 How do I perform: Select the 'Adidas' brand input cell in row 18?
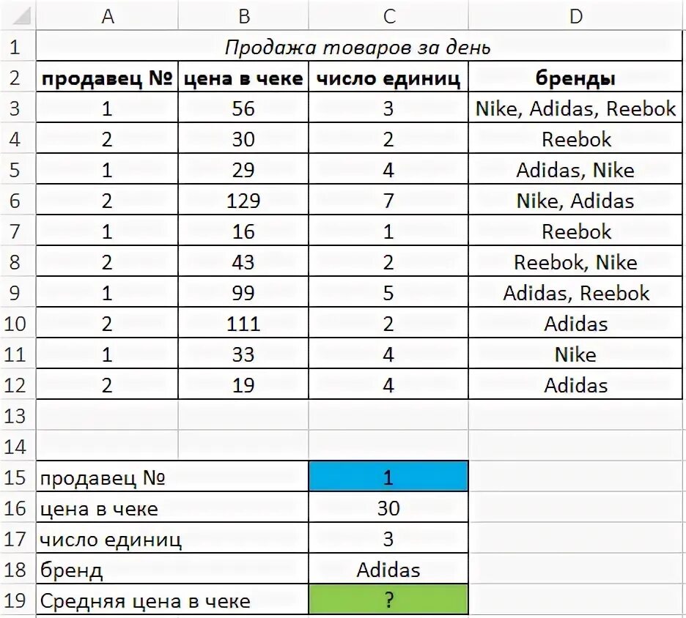point(388,569)
